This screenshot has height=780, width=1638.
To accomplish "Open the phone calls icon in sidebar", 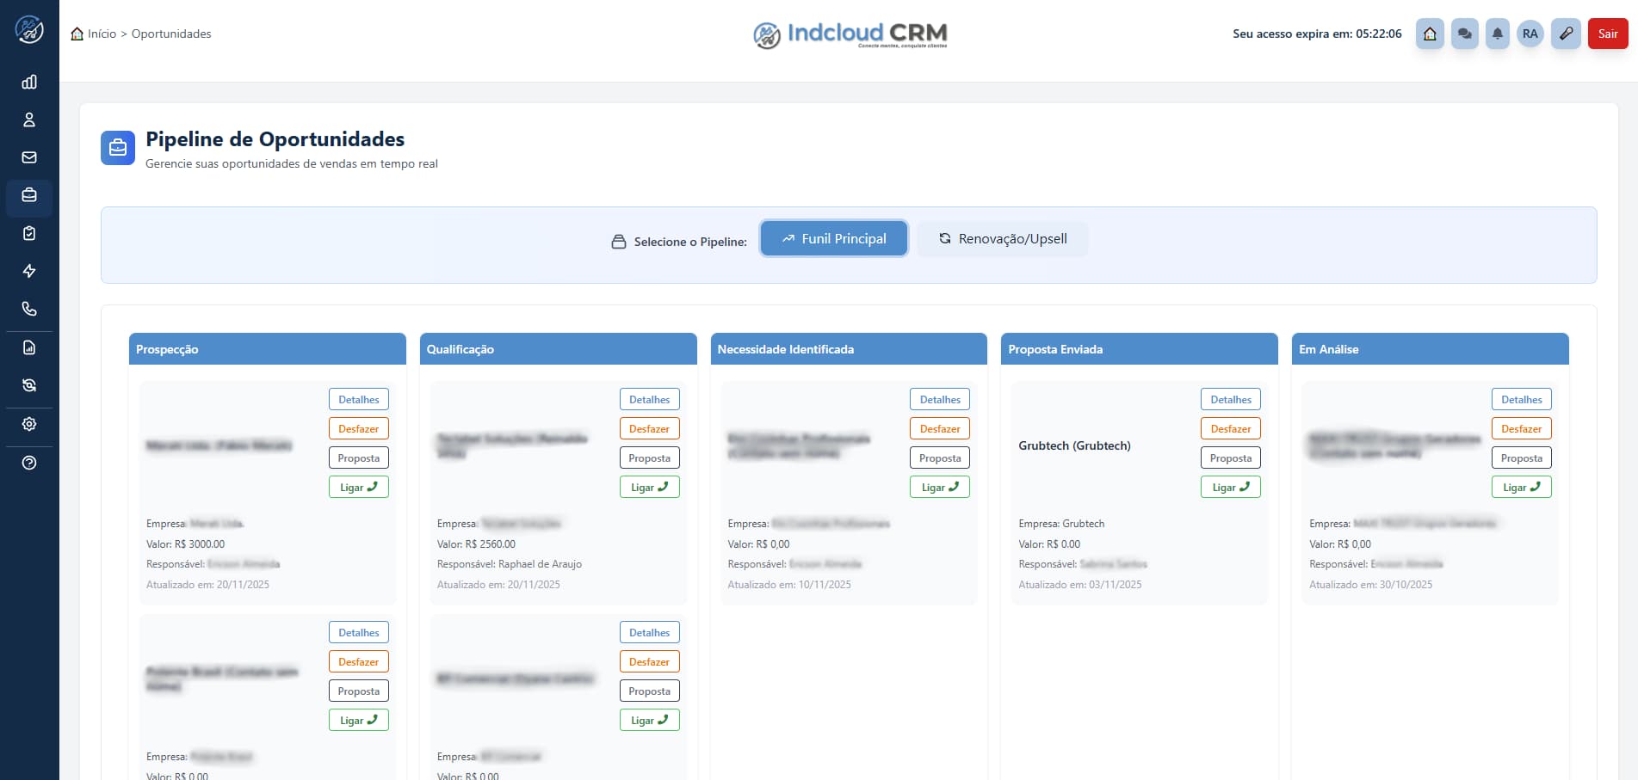I will pyautogui.click(x=29, y=309).
